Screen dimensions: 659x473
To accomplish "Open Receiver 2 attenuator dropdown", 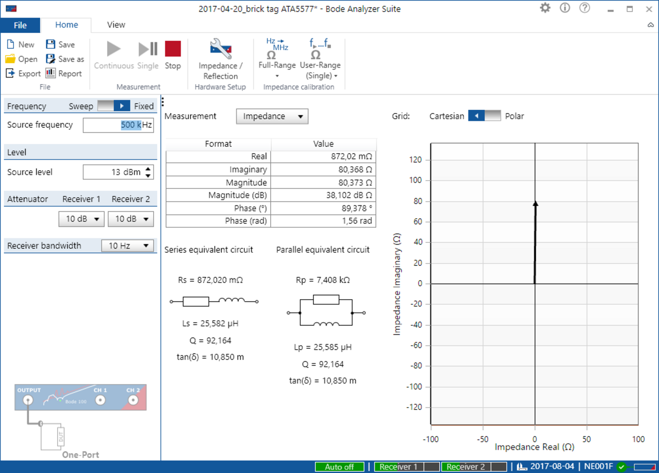I will [131, 219].
